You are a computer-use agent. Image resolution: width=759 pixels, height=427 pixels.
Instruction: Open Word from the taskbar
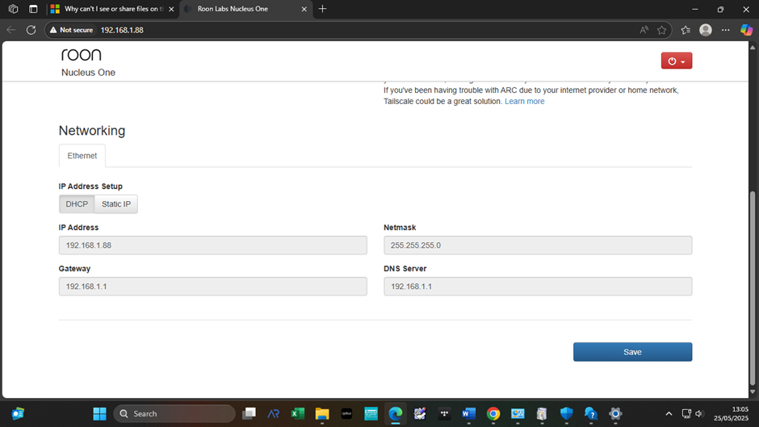468,414
